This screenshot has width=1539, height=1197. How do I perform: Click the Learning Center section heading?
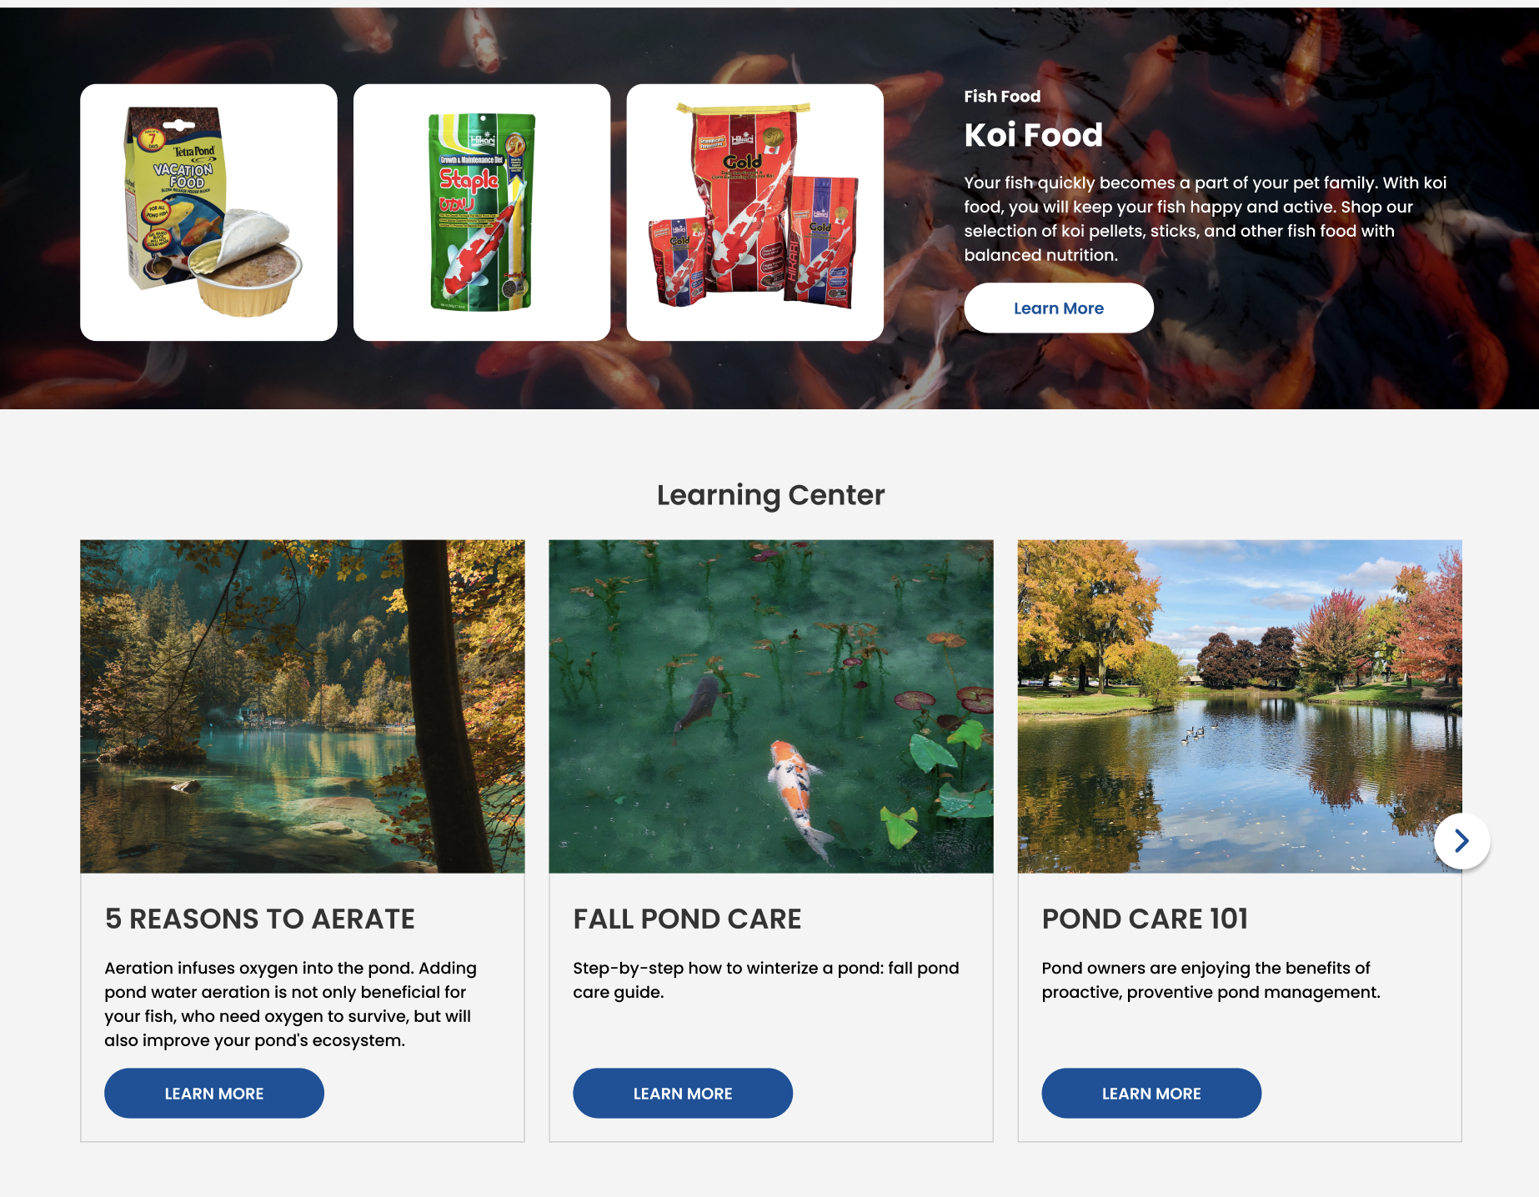[x=770, y=495]
